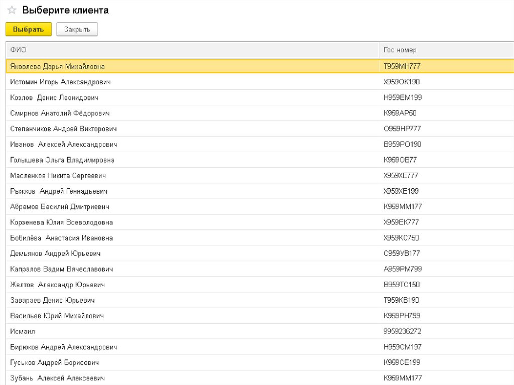The width and height of the screenshot is (514, 385).
Task: Select the Исмаил row
Action: pyautogui.click(x=23, y=331)
